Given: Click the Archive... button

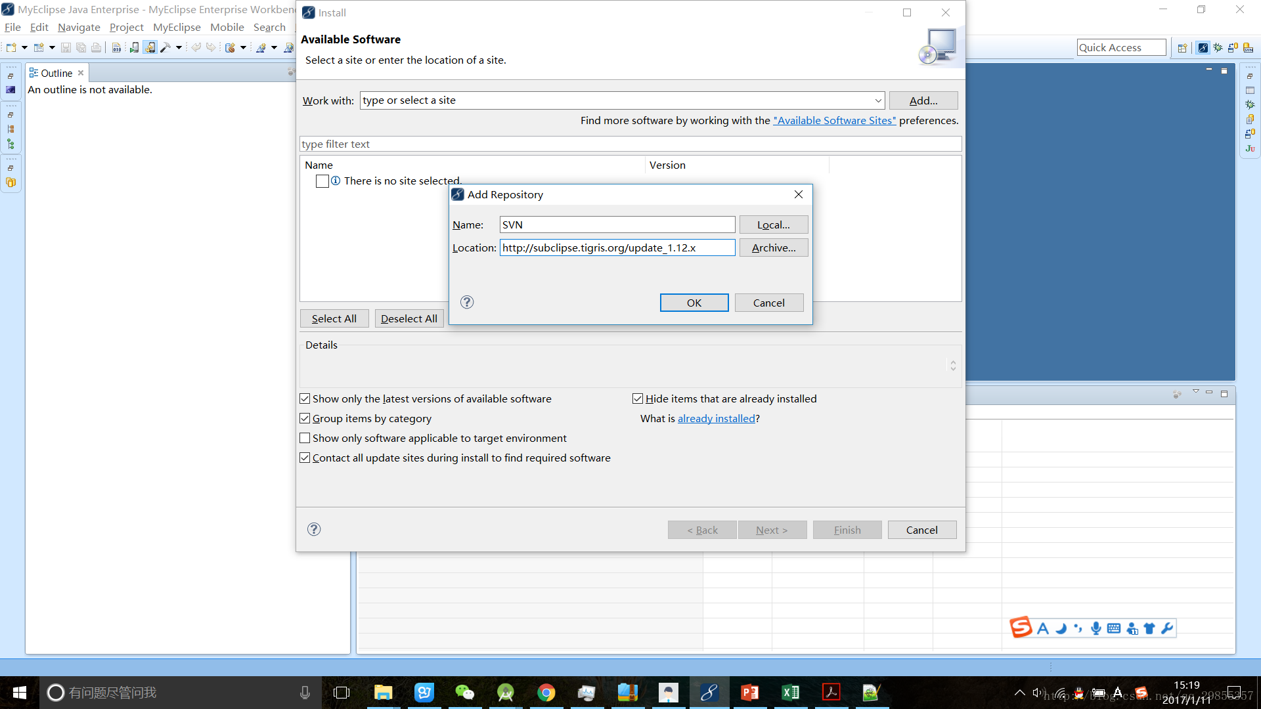Looking at the screenshot, I should (x=774, y=247).
